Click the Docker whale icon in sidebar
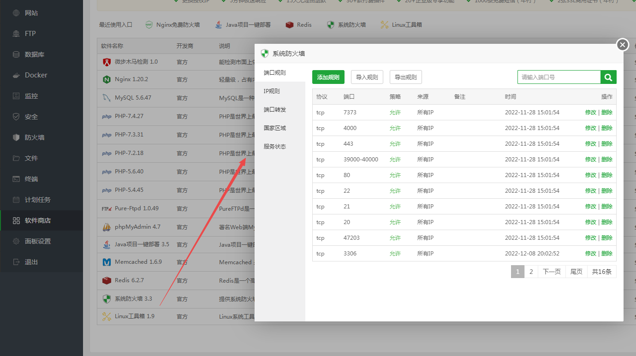This screenshot has width=636, height=356. pyautogui.click(x=16, y=75)
